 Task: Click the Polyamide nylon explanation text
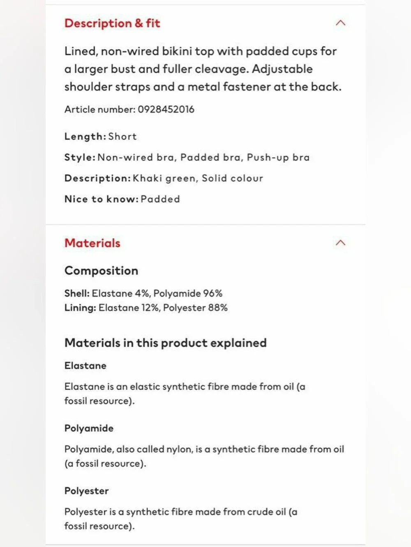coord(204,456)
